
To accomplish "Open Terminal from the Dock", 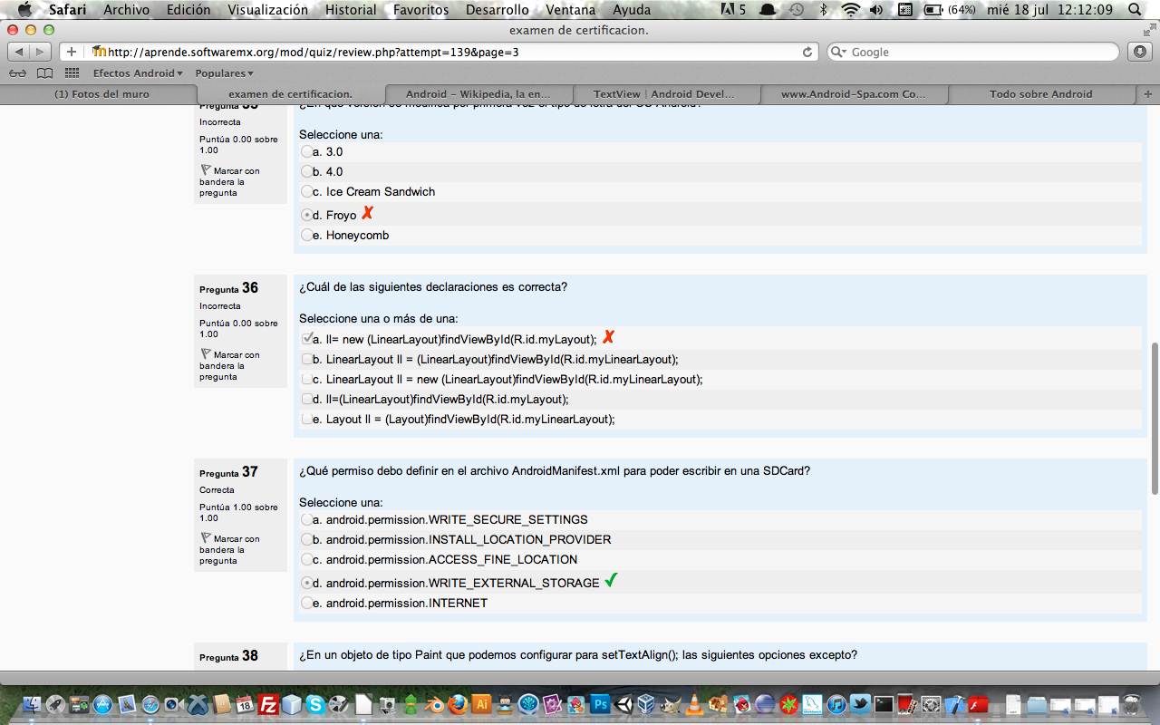I will click(884, 704).
